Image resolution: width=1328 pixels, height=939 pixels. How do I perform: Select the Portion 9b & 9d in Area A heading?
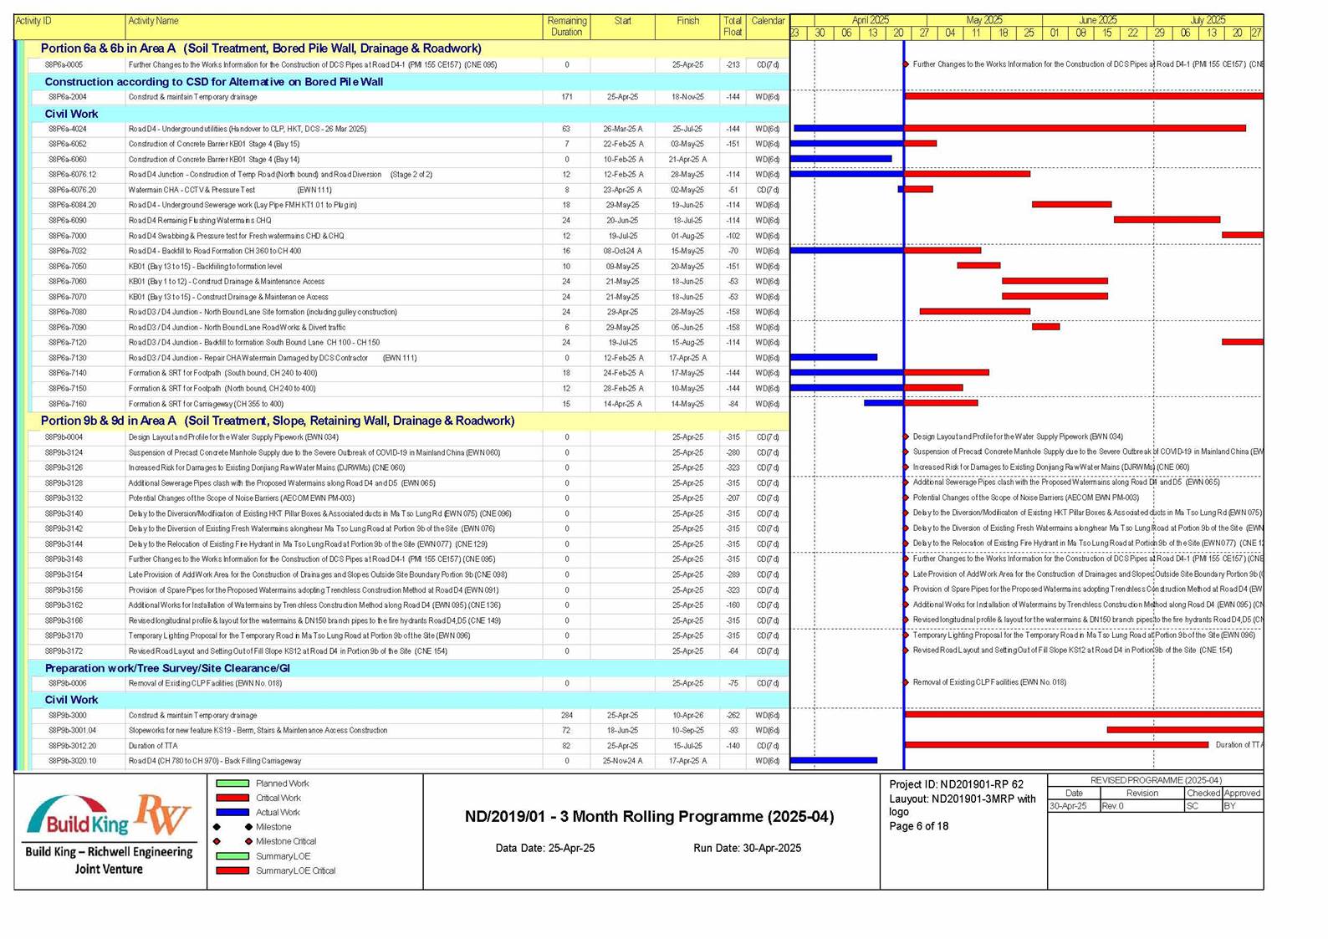pyautogui.click(x=278, y=421)
